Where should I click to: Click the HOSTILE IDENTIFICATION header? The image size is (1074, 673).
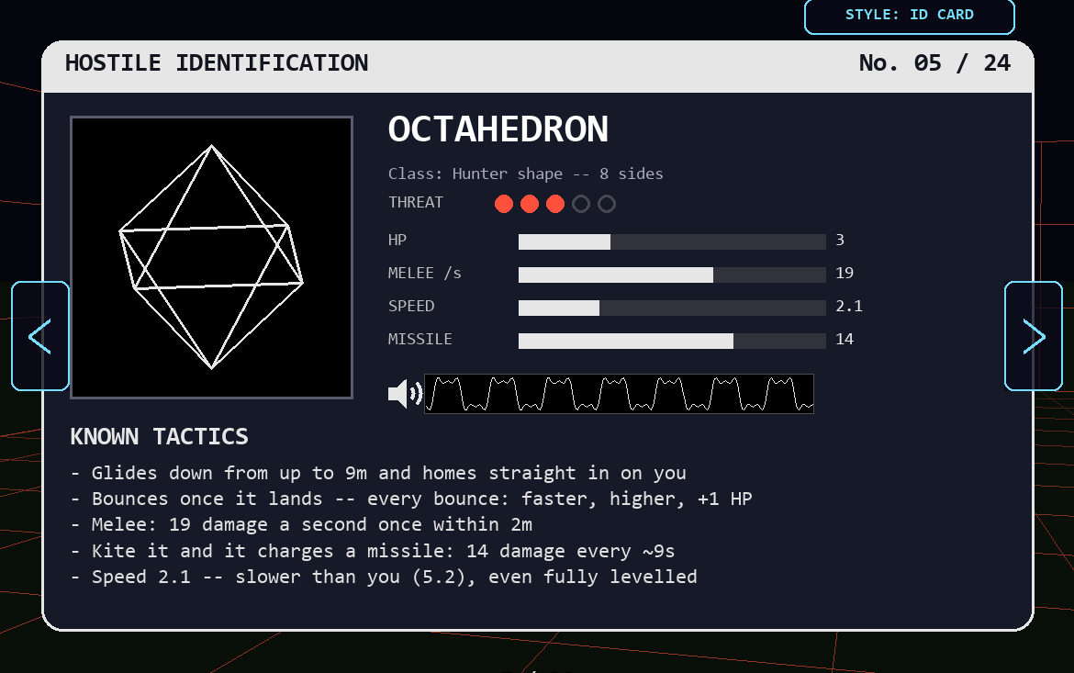(217, 63)
